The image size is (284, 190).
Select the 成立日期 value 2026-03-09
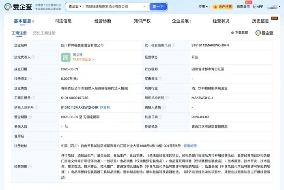pos(69,69)
